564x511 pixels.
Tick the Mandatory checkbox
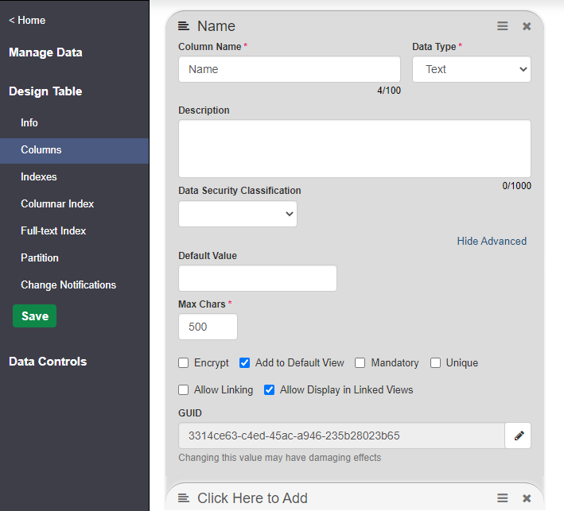[360, 363]
